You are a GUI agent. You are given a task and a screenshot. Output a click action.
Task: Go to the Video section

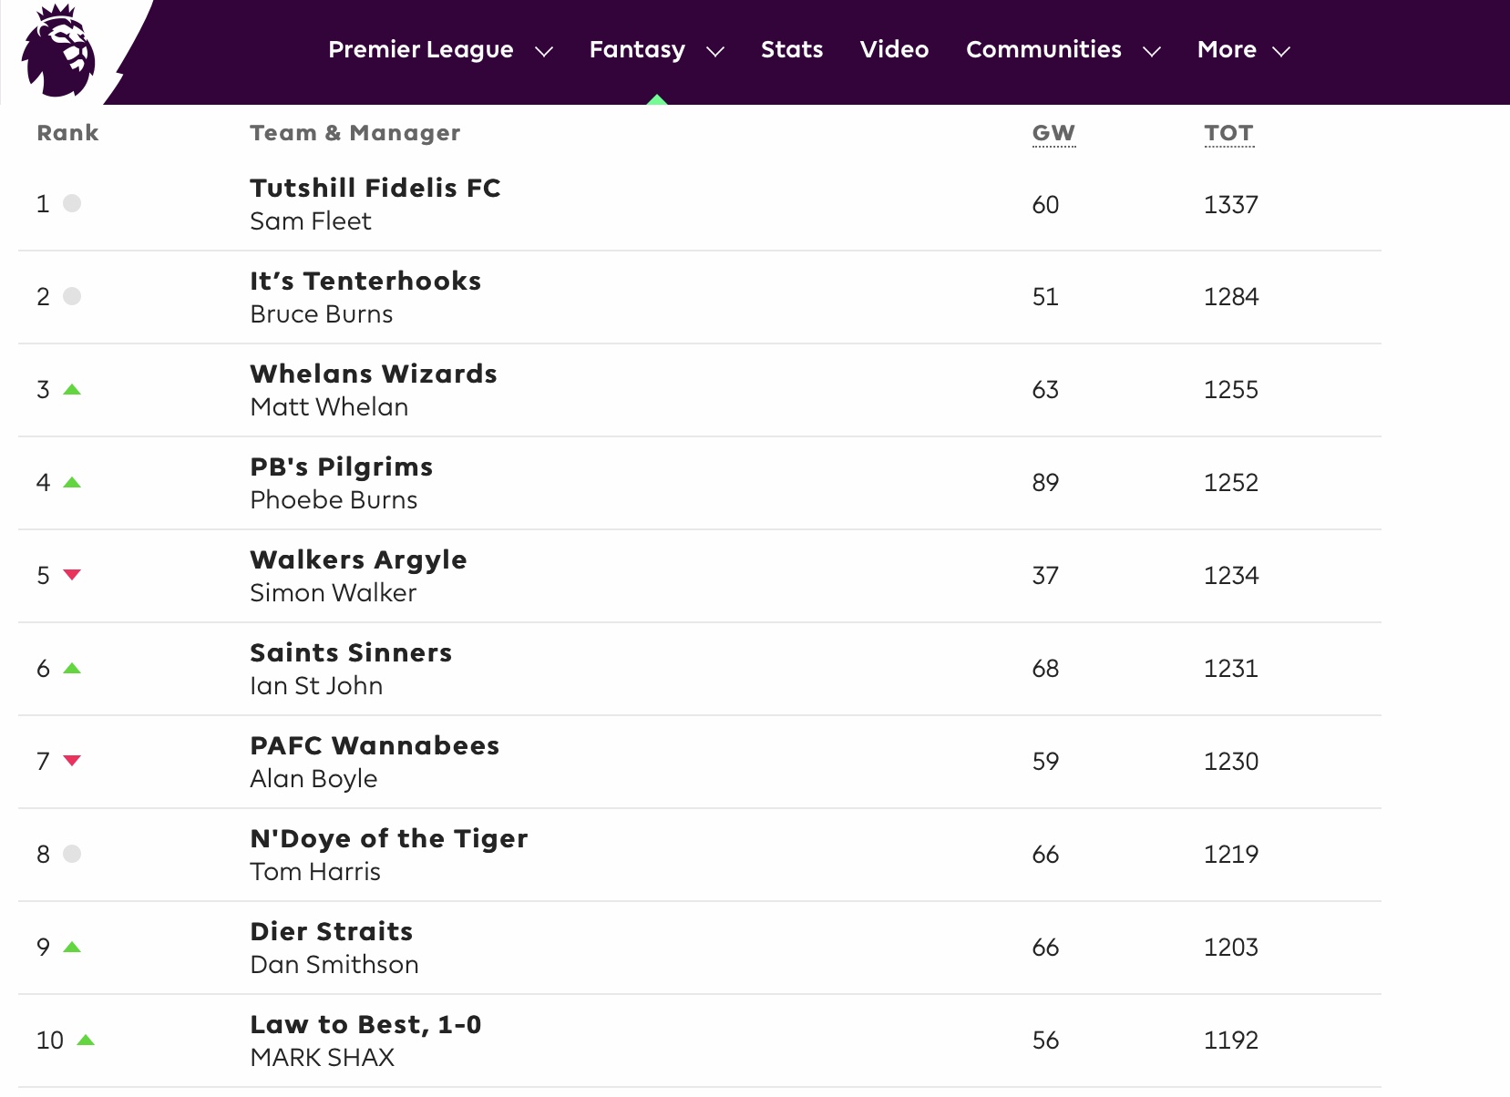point(894,49)
